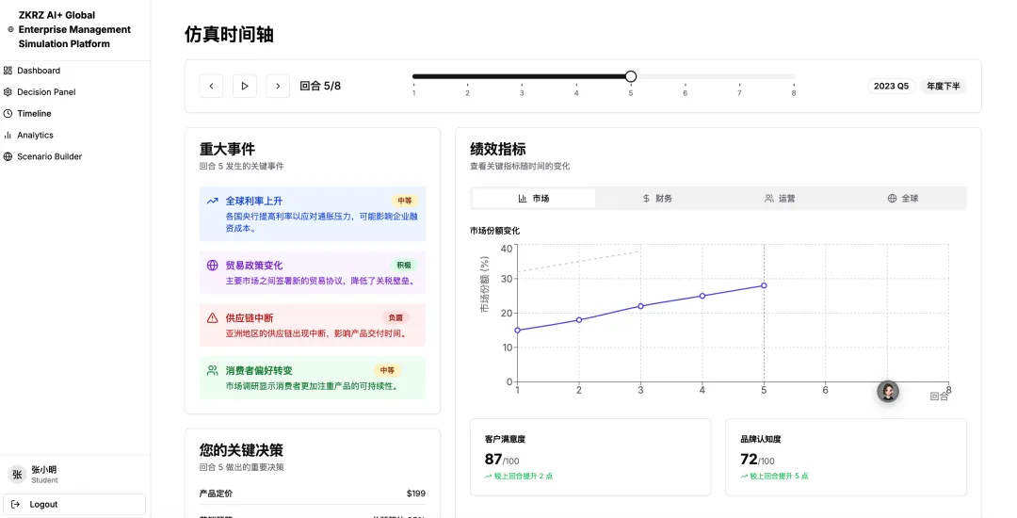Click the round 1 data point on chart
Screen dimensions: 1017x518
517,330
